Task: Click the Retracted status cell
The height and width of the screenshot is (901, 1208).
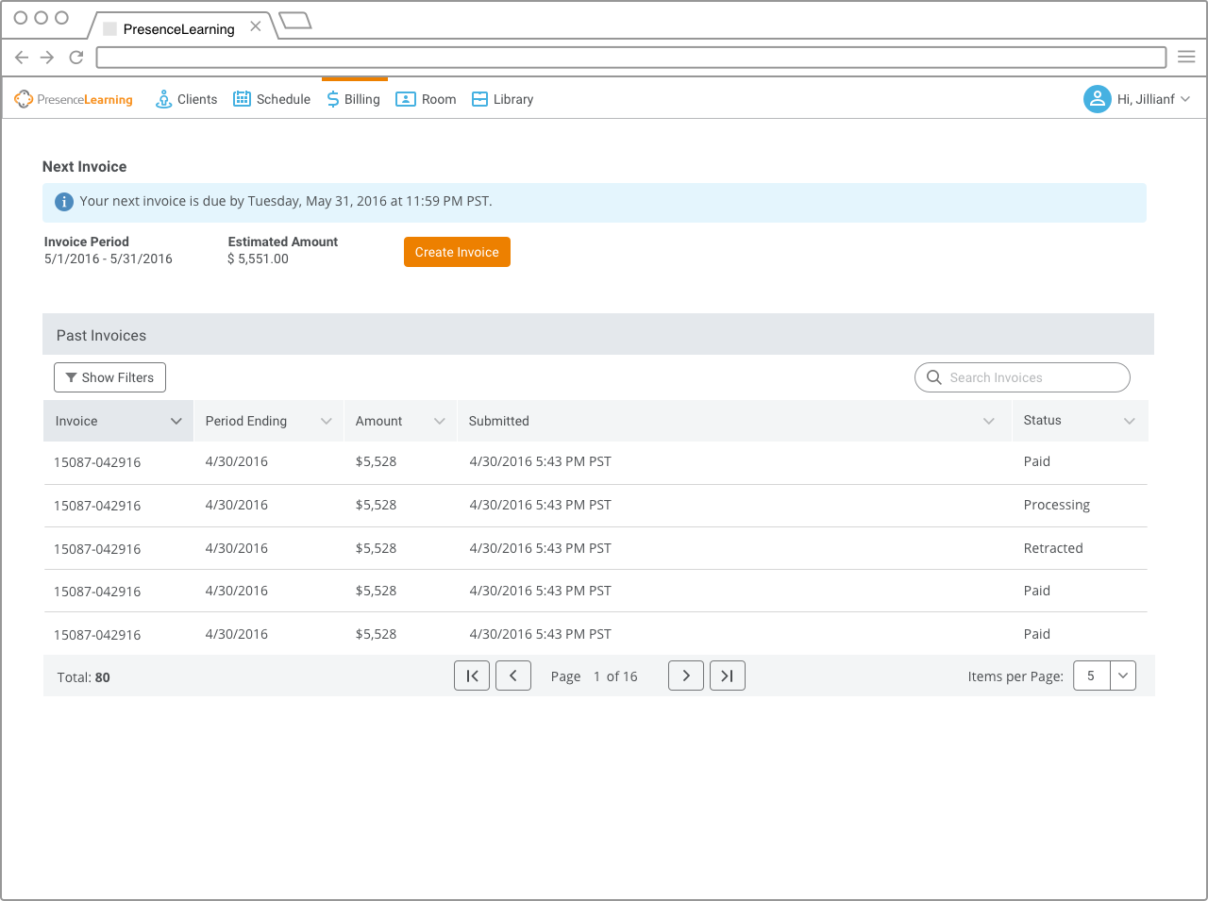Action: tap(1053, 548)
